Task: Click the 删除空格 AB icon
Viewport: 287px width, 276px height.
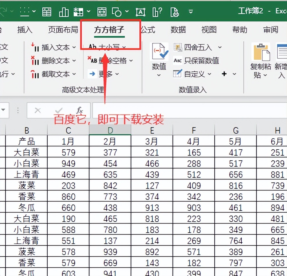Action: pyautogui.click(x=92, y=60)
